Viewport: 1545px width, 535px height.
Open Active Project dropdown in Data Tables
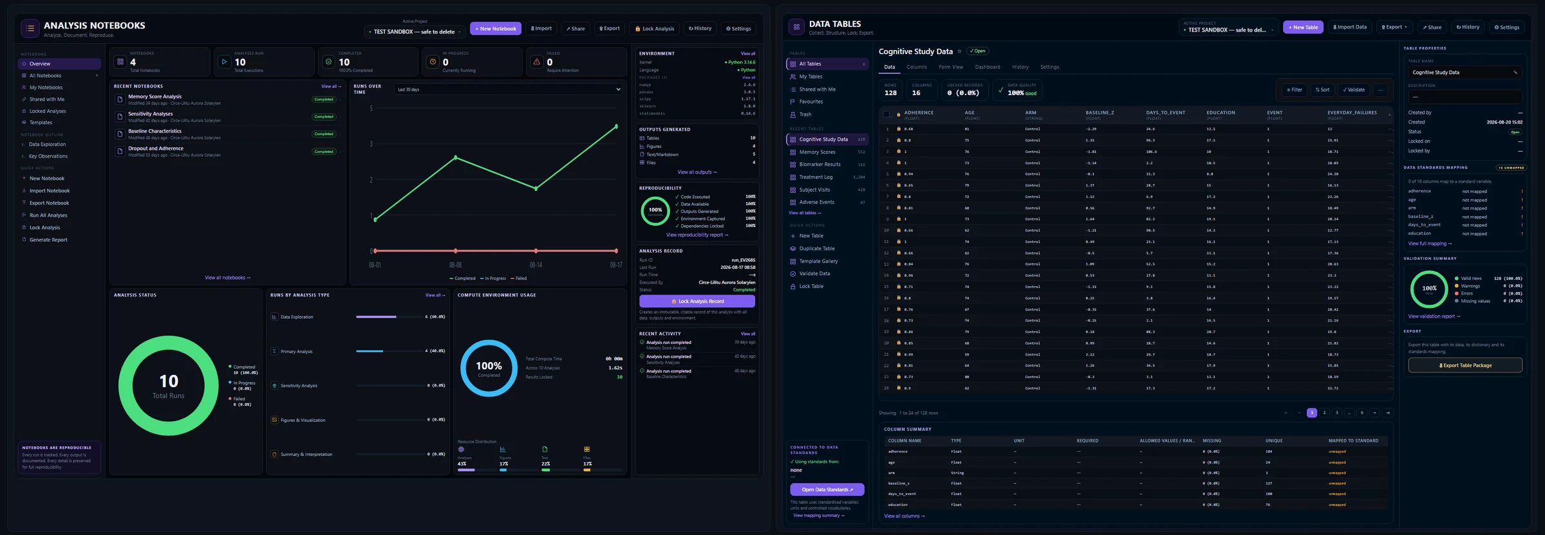point(1228,27)
